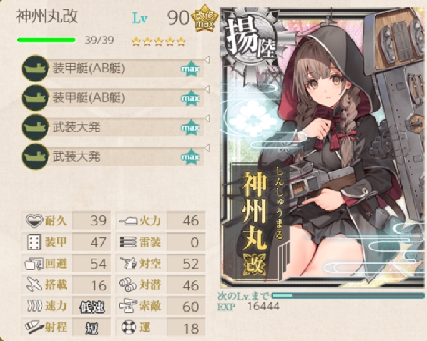Click the first 装甲艇(AB艇) landing craft icon
The image size is (427, 341).
point(35,68)
